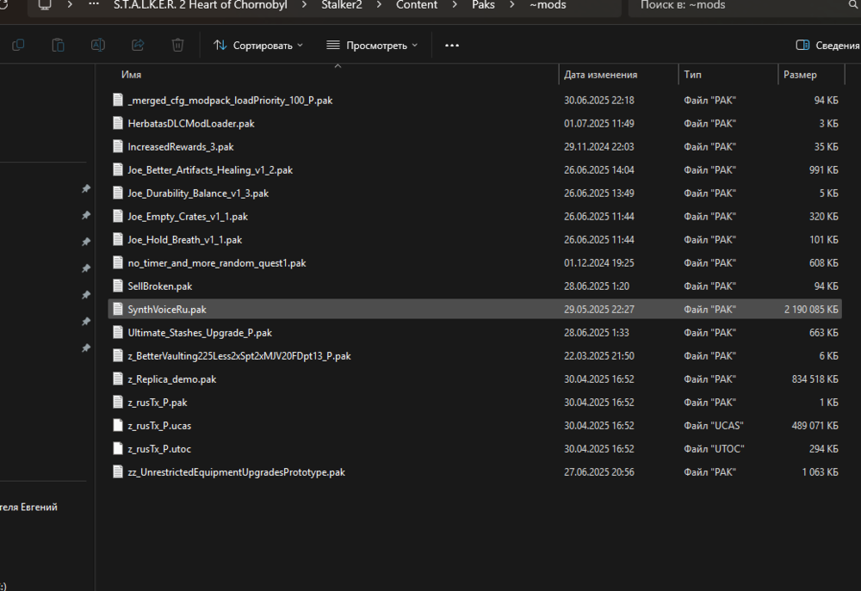This screenshot has width=861, height=591.
Task: Click the Rename icon in the toolbar
Action: tap(98, 45)
